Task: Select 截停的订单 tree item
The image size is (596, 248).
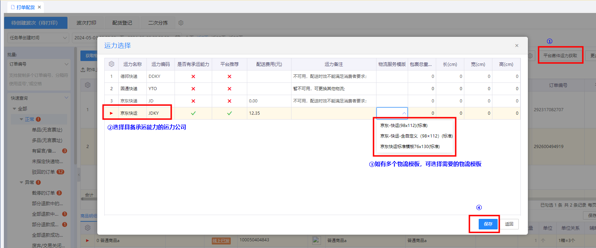Action: (43, 193)
